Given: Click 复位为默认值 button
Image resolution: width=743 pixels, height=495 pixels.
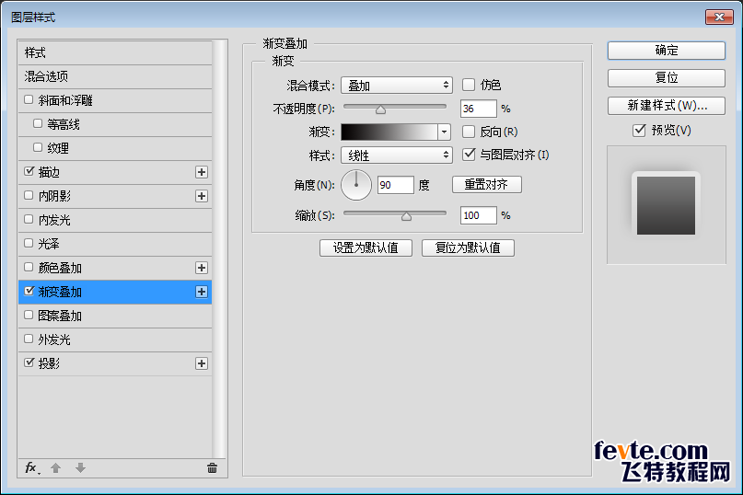Looking at the screenshot, I should coord(468,247).
